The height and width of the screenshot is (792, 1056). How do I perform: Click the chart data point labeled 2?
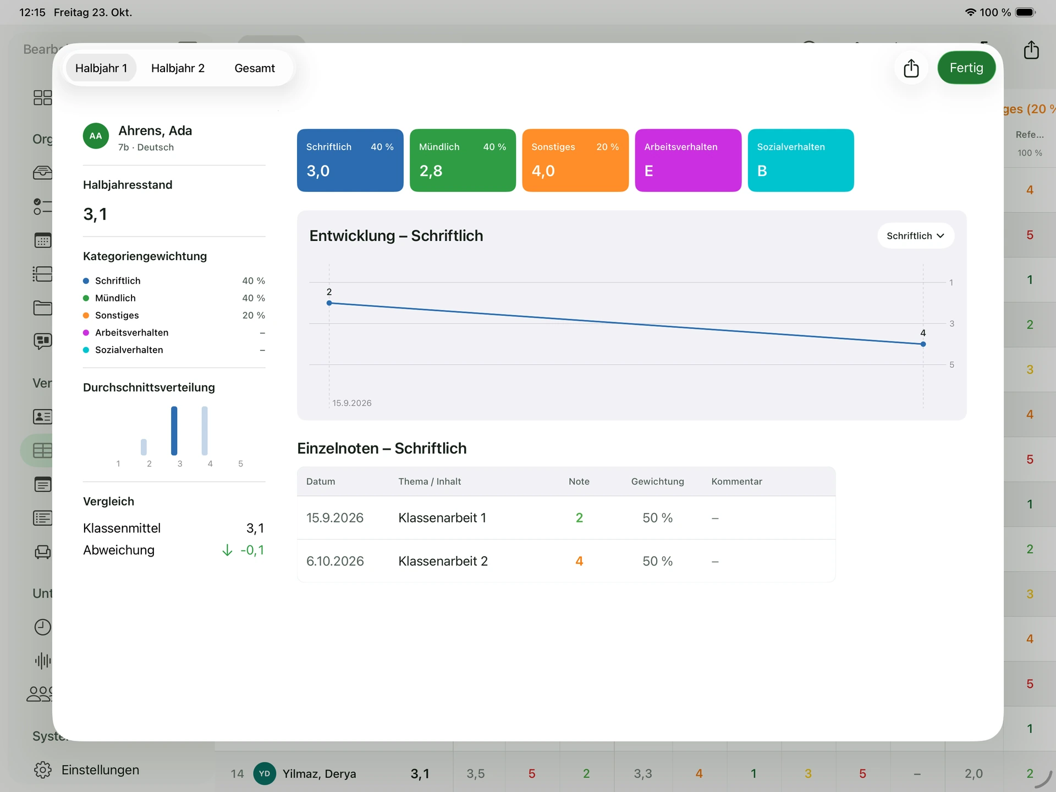coord(329,303)
